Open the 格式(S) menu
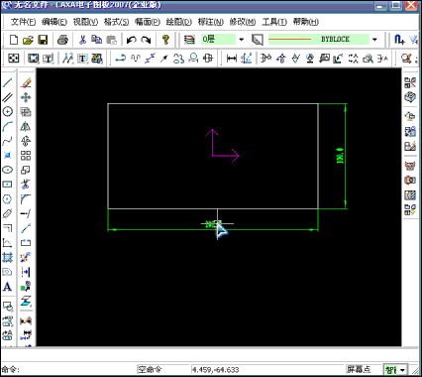Screen dimensions: 422x377 coord(116,22)
